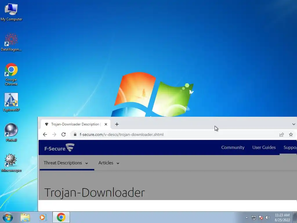This screenshot has height=223, width=297.
Task: Open the DataWagon desktop shortcut
Action: point(11,42)
